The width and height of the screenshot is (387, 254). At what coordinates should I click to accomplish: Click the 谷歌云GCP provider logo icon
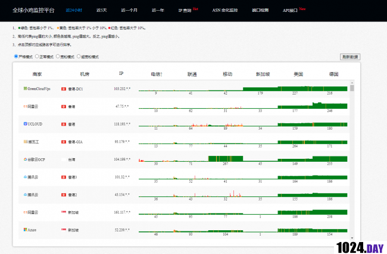tap(25, 159)
